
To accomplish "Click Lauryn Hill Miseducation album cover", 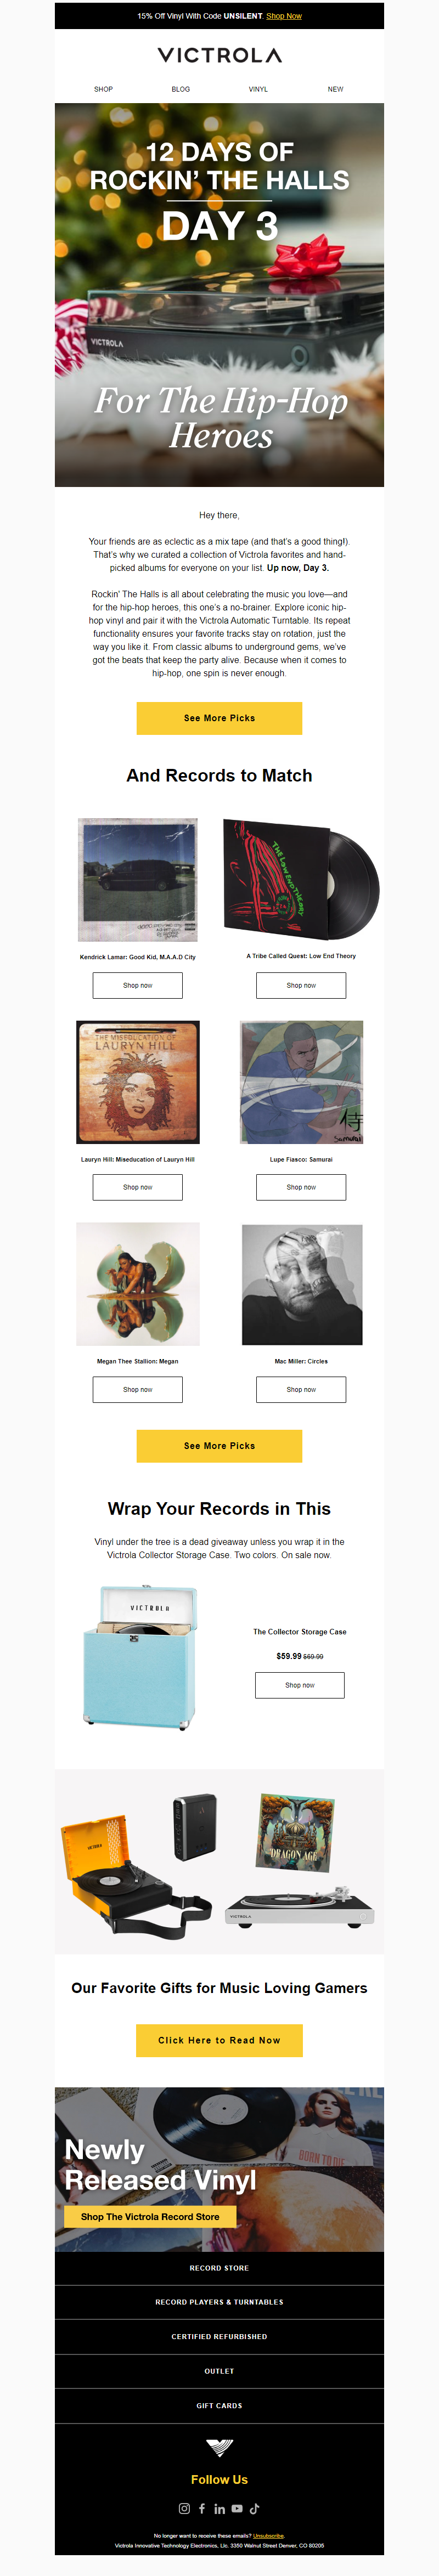I will click(x=138, y=1082).
